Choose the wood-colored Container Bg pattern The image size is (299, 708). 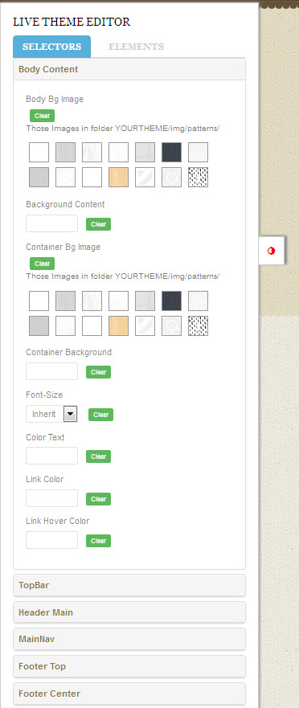coord(118,325)
